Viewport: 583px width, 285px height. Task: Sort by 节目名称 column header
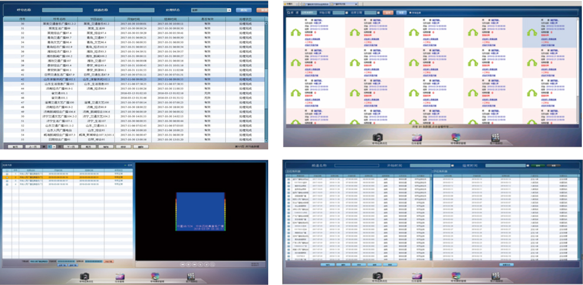point(95,19)
